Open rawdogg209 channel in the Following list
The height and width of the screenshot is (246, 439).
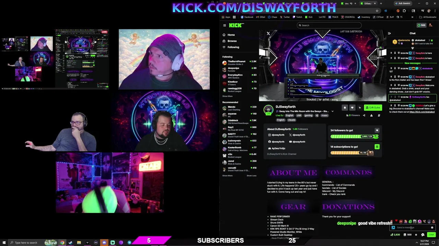239,90
